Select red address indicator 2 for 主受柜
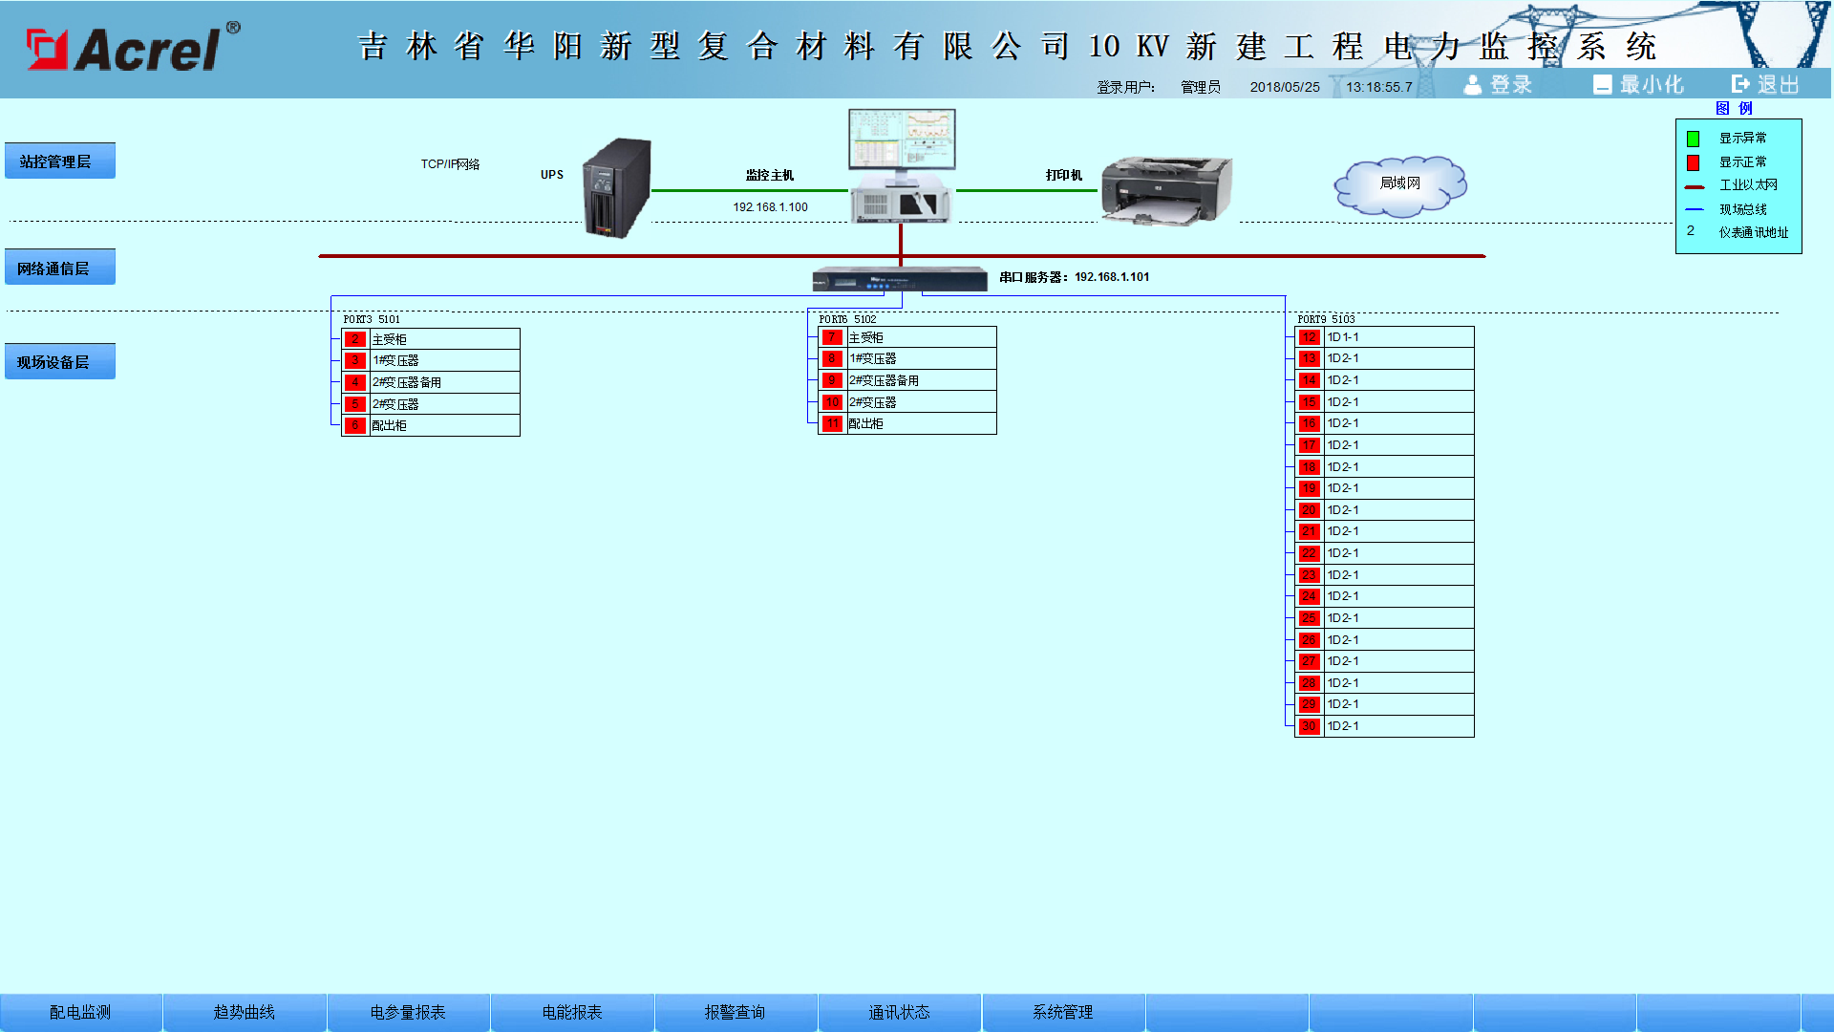Image resolution: width=1834 pixels, height=1032 pixels. (355, 339)
